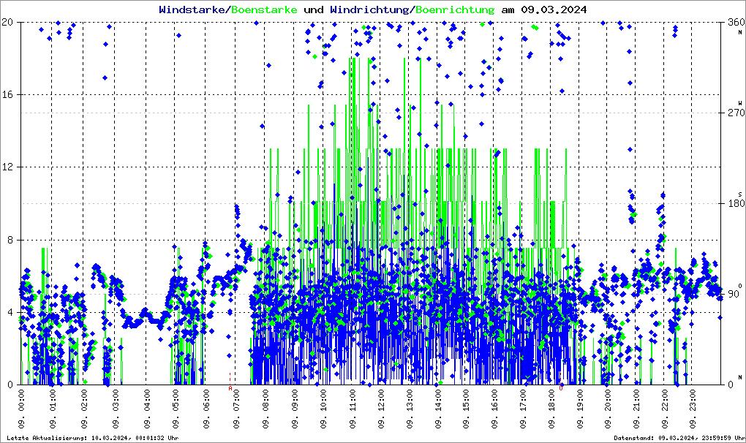Image resolution: width=746 pixels, height=443 pixels.
Task: Select the 14:00 time axis label
Action: click(x=437, y=409)
